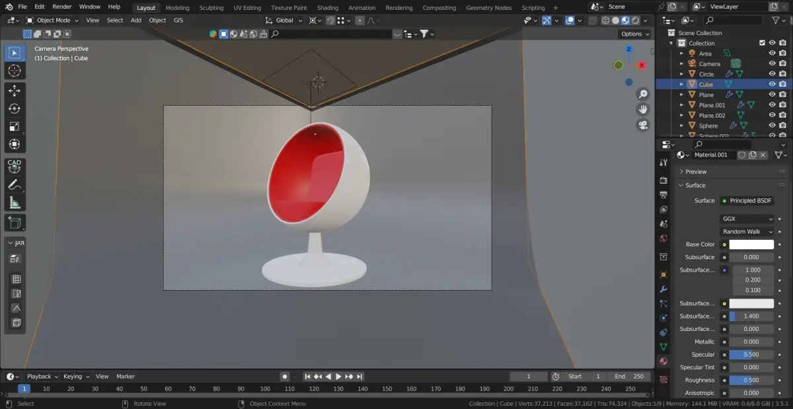Activate the CAD tool icon

15,166
